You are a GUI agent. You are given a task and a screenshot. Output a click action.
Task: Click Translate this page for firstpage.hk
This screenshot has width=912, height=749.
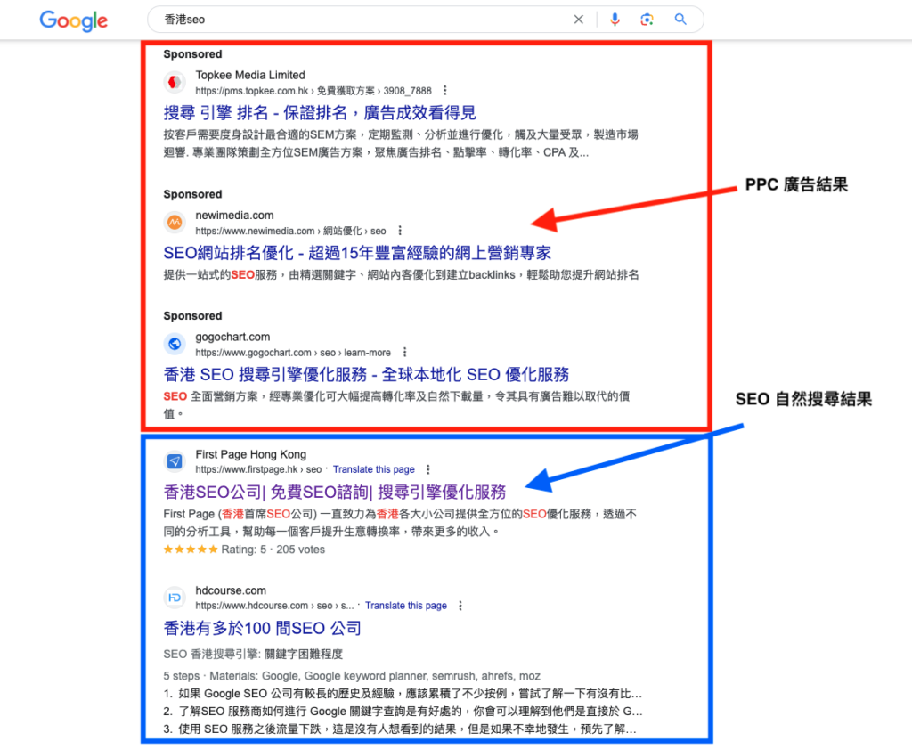point(373,469)
